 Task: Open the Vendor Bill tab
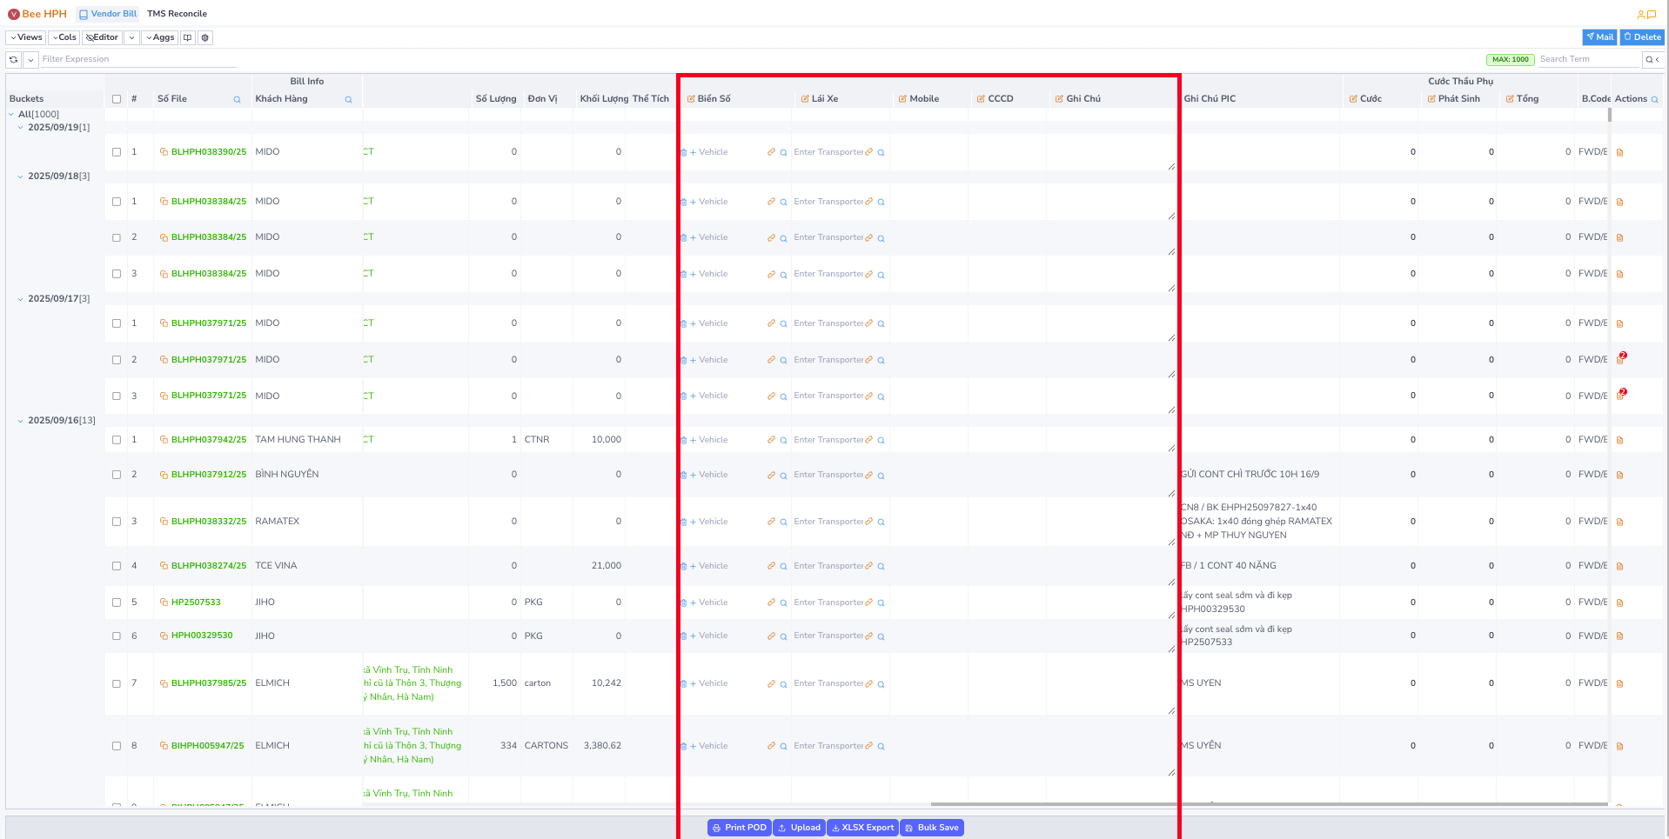[108, 13]
